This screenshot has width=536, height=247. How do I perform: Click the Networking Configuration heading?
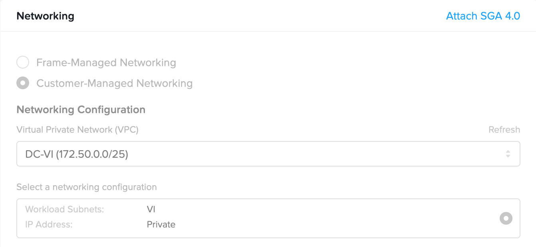[x=81, y=110]
